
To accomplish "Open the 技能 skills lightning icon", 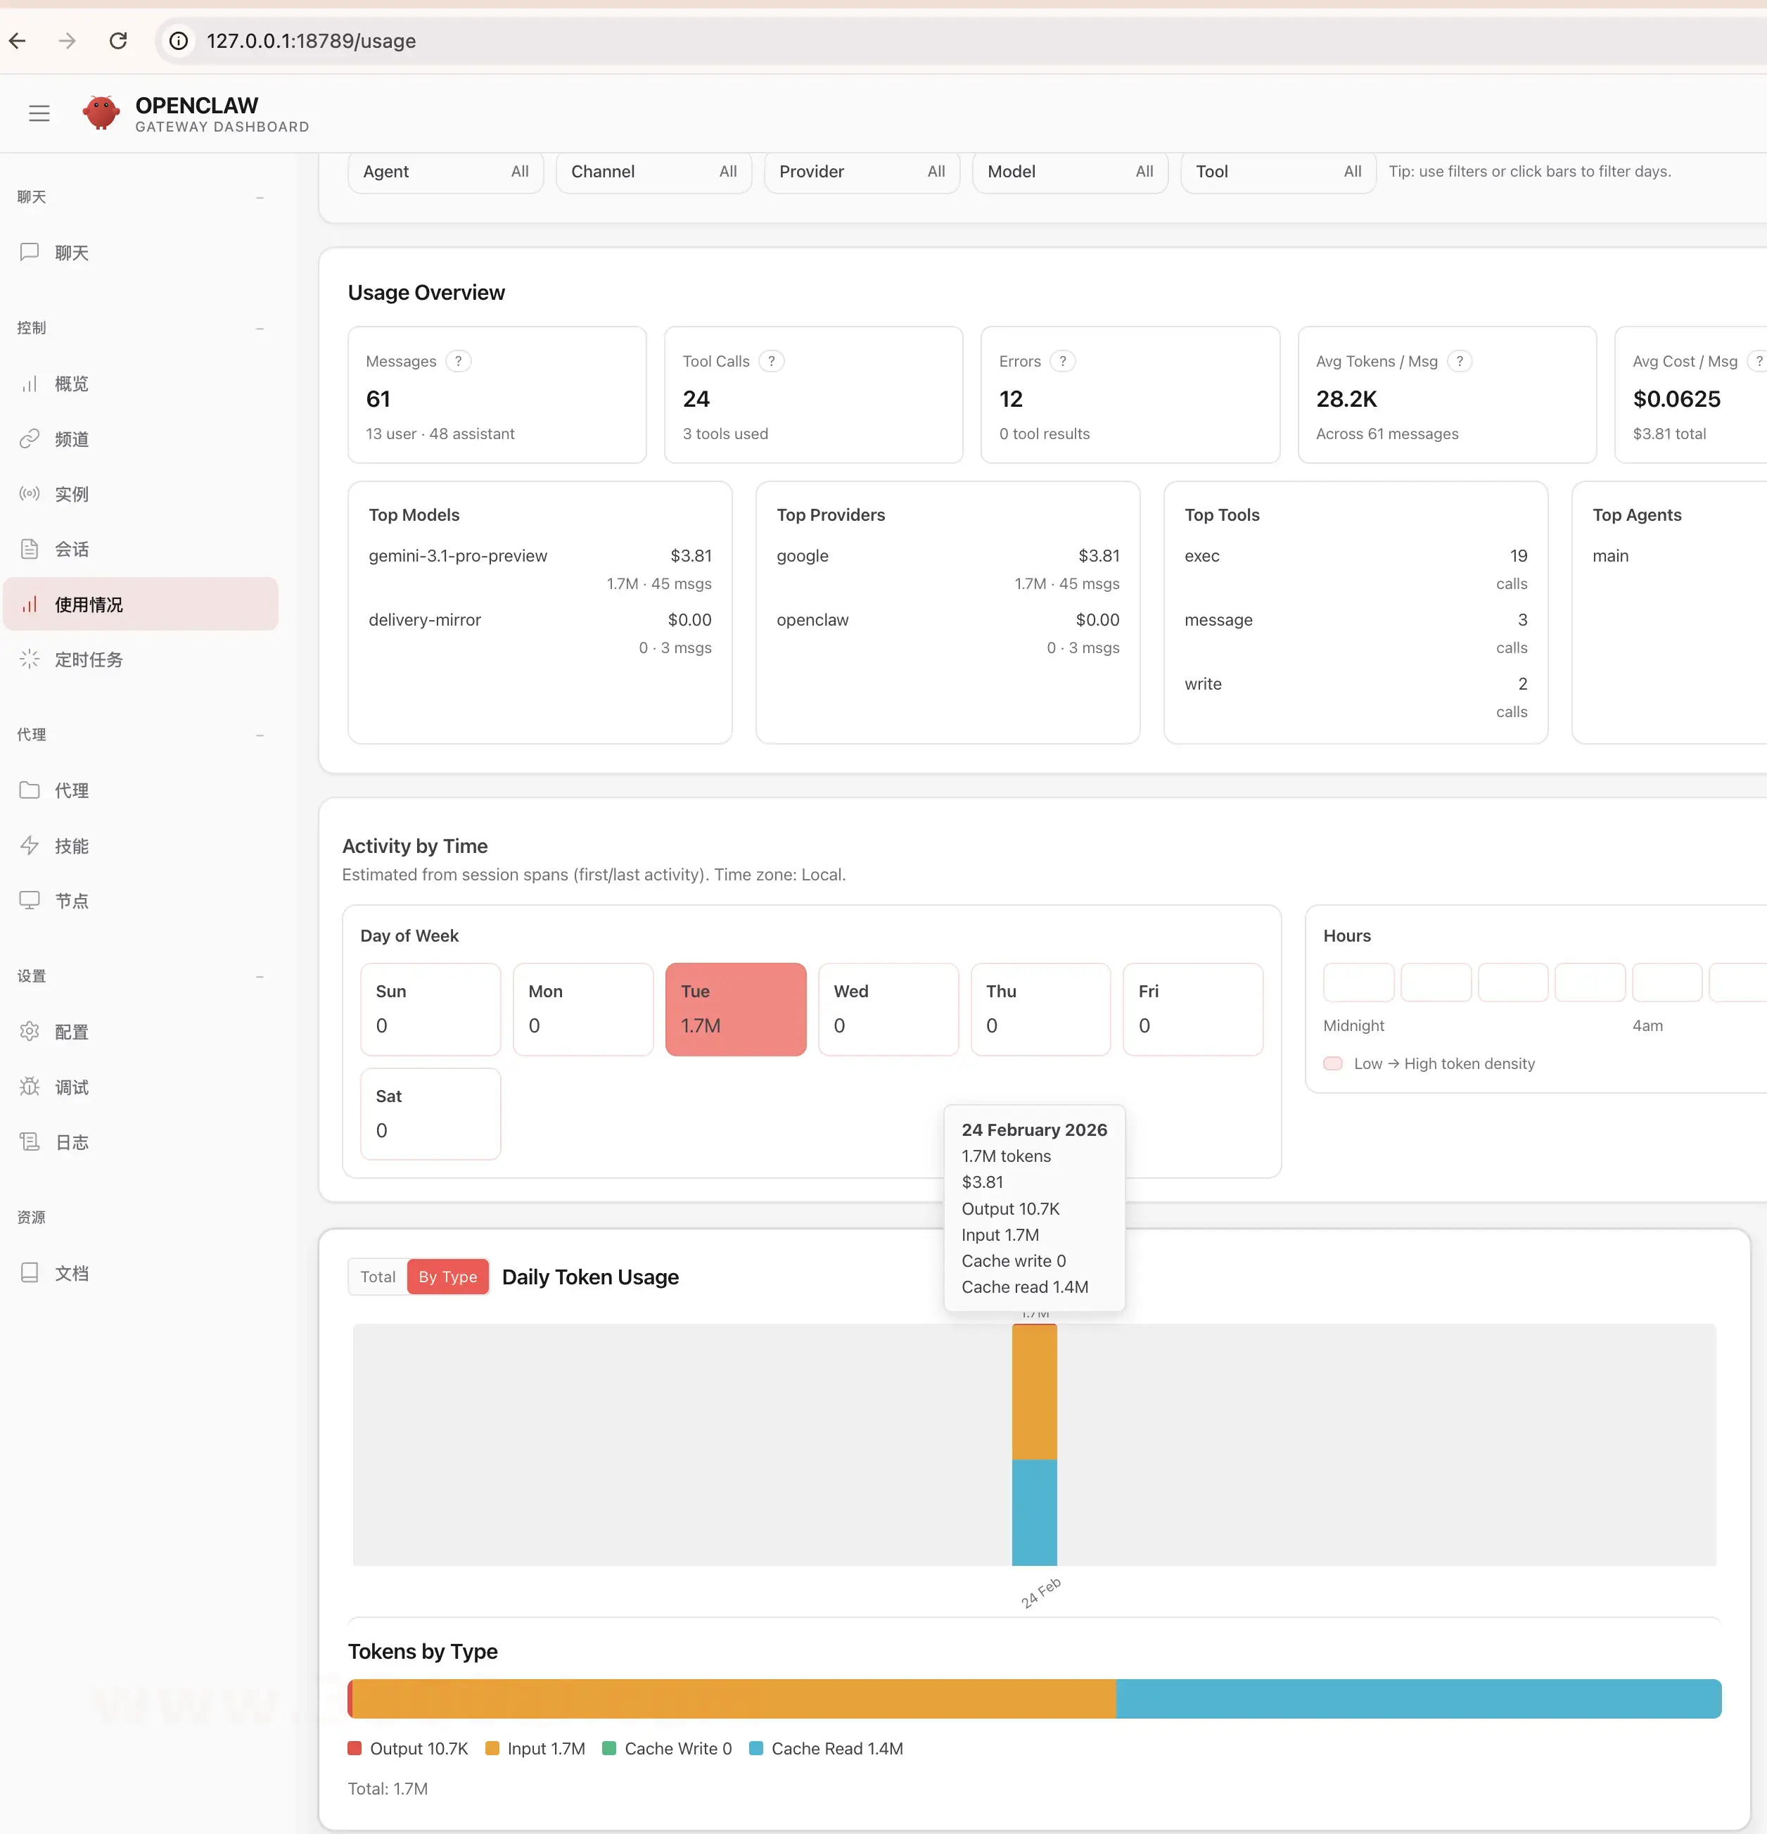I will pyautogui.click(x=30, y=845).
